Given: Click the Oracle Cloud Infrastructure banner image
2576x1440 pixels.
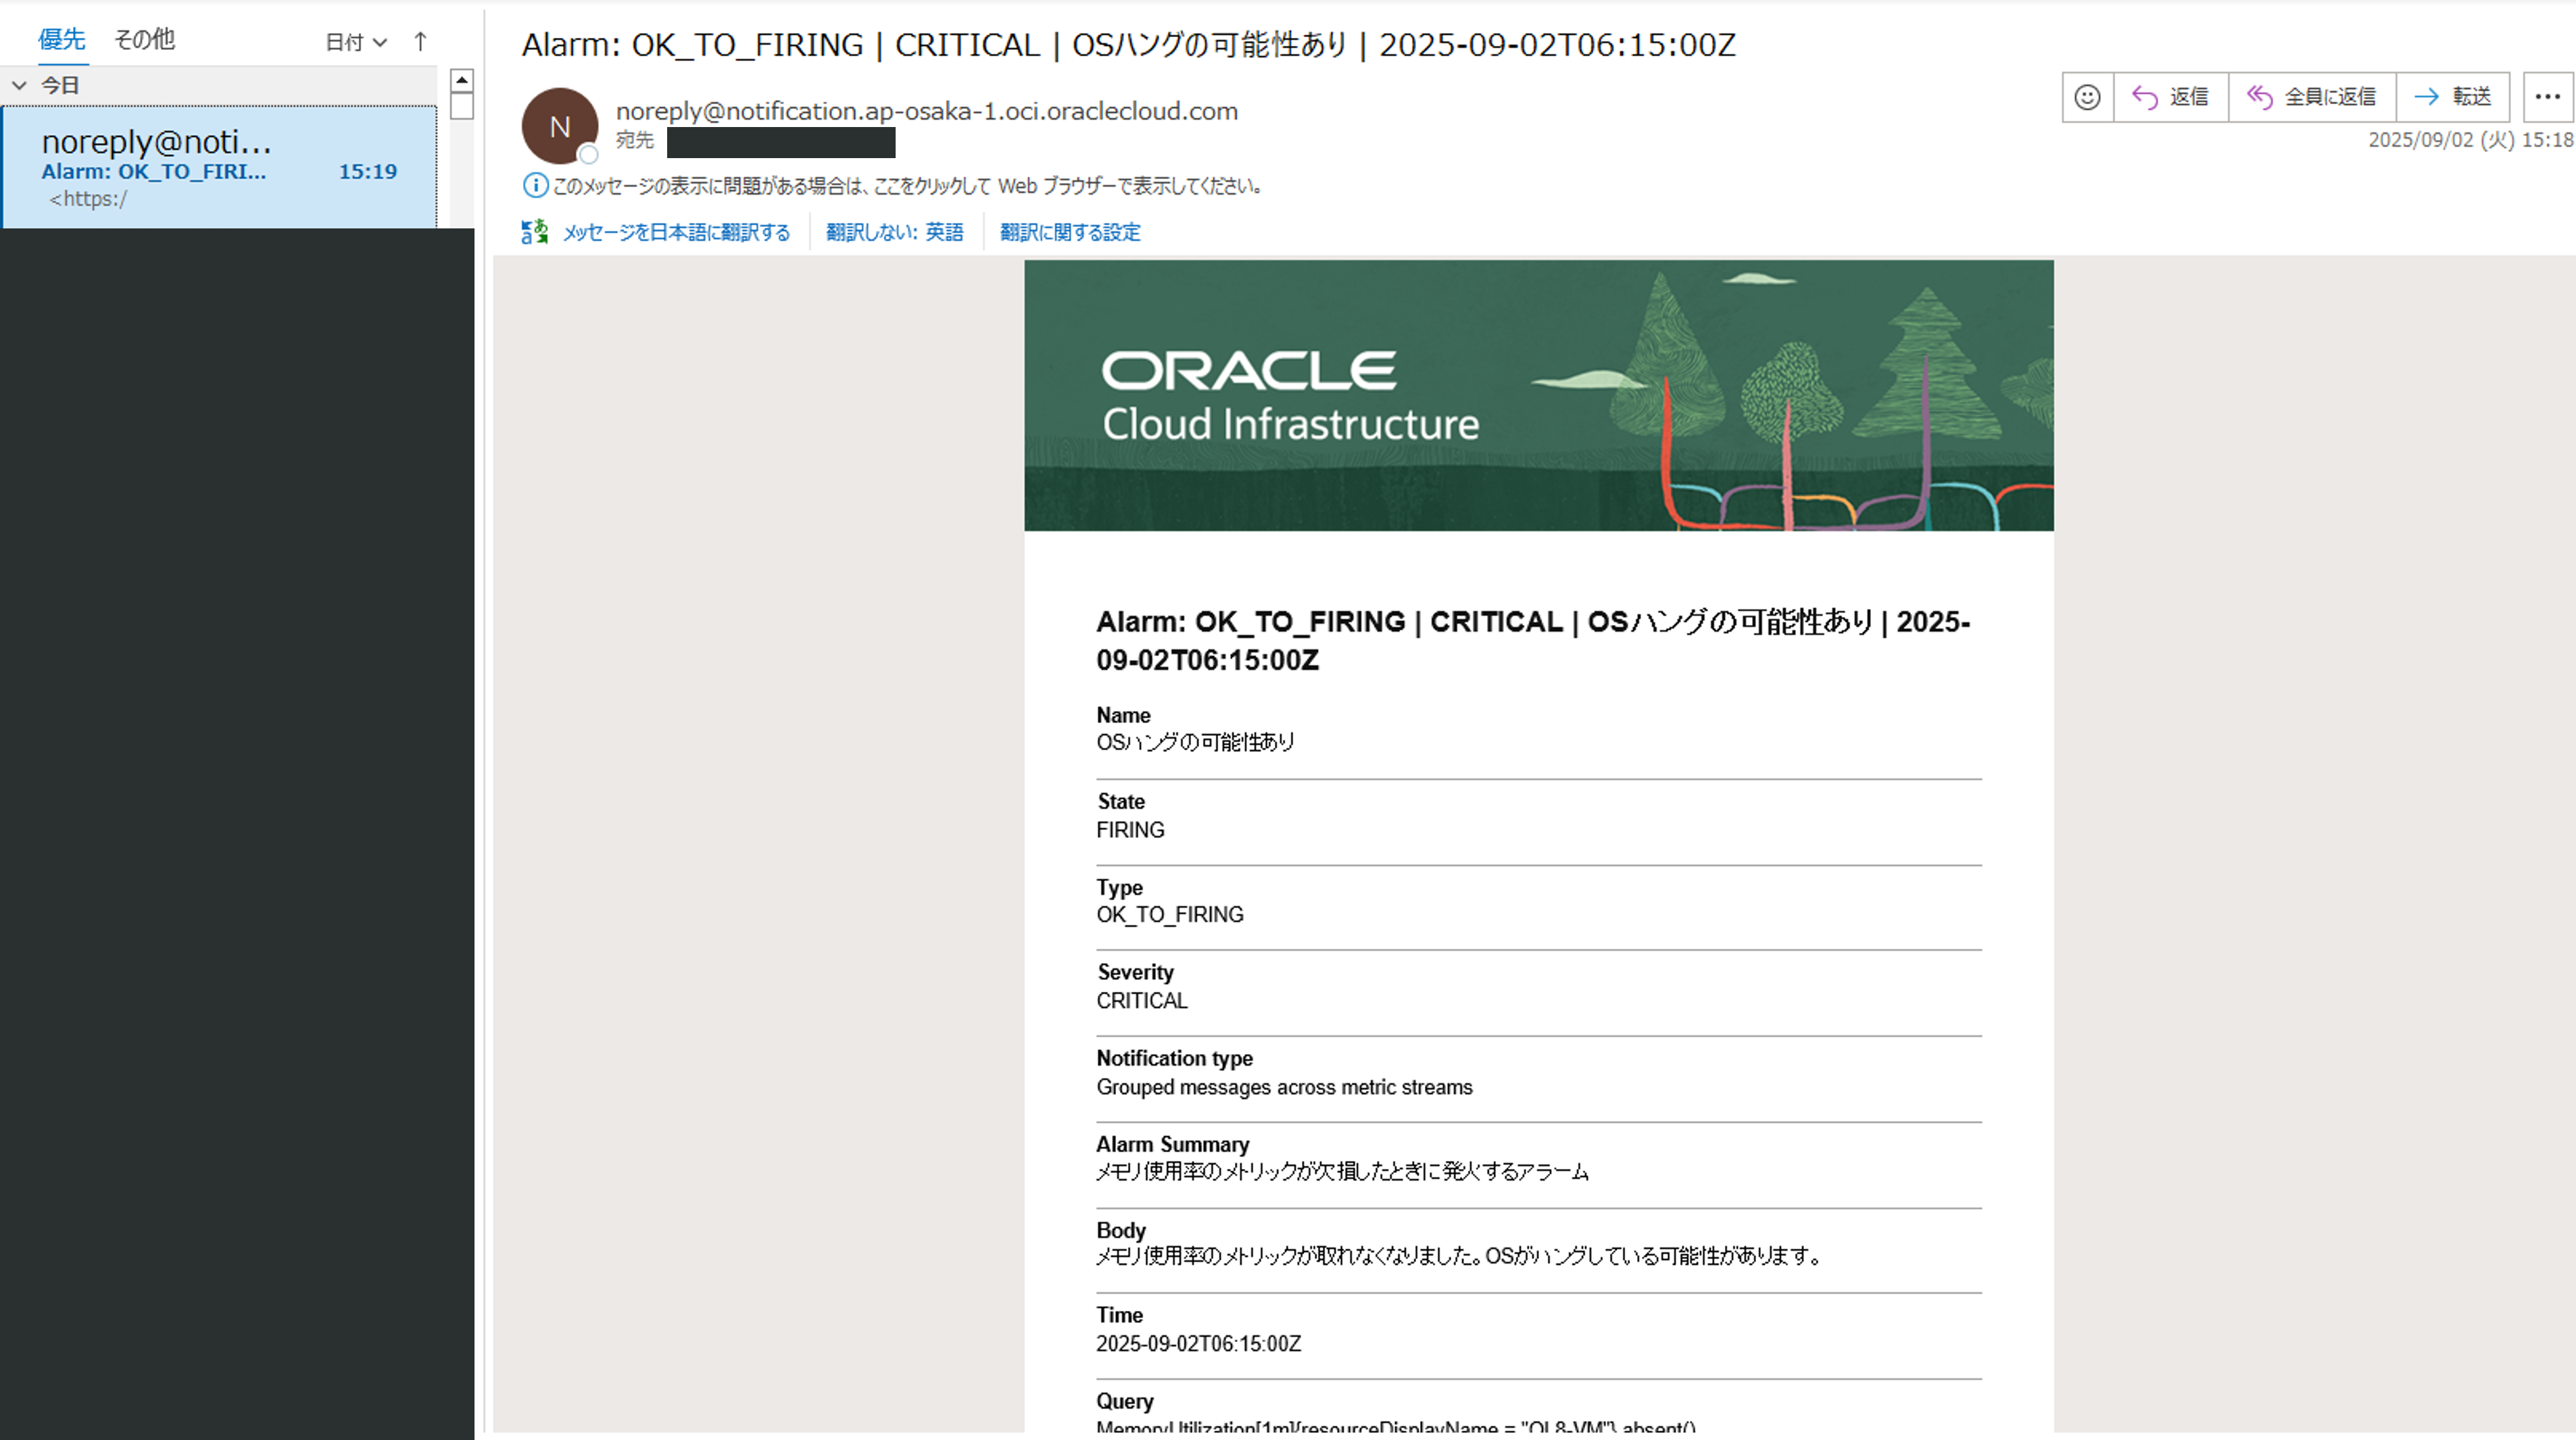Looking at the screenshot, I should pos(1538,395).
